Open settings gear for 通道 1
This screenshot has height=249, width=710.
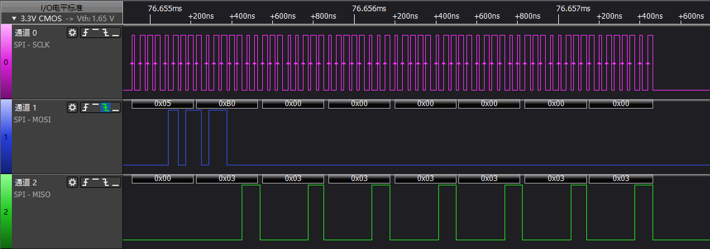click(72, 107)
